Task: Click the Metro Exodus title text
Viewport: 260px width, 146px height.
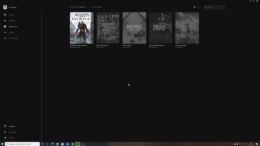Action: (x=127, y=45)
